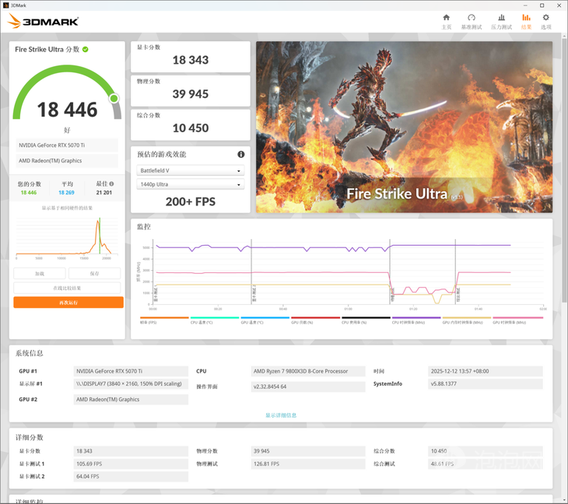Toggle CPU 温度 legend series
The width and height of the screenshot is (568, 504).
[x=214, y=320]
